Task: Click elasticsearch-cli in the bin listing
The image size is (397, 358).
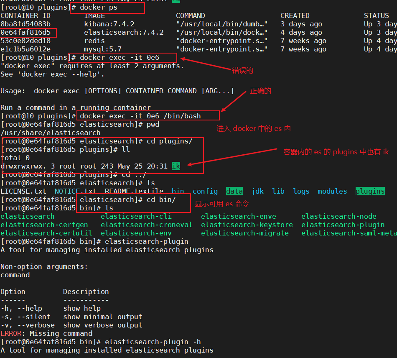Action: [136, 216]
